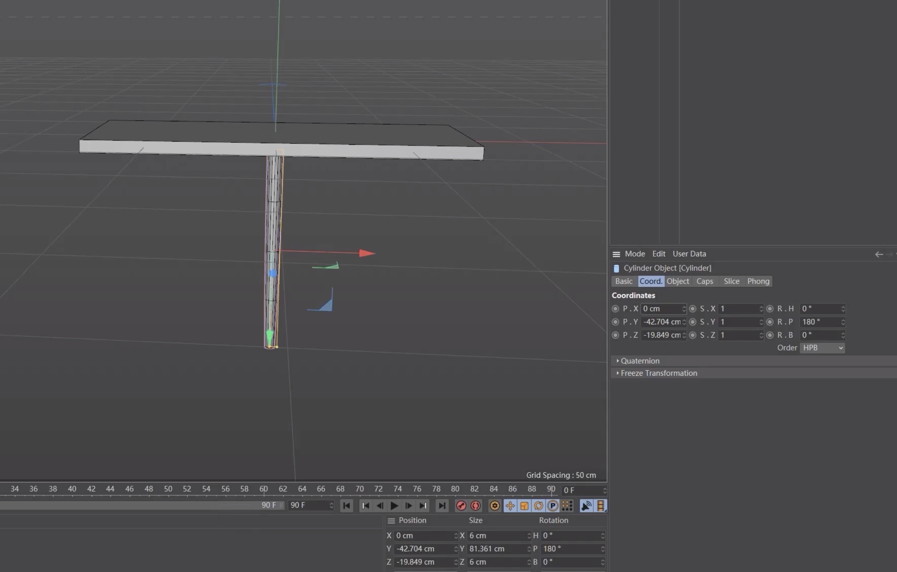
Task: Toggle the sound playback speaker icon
Action: (586, 506)
